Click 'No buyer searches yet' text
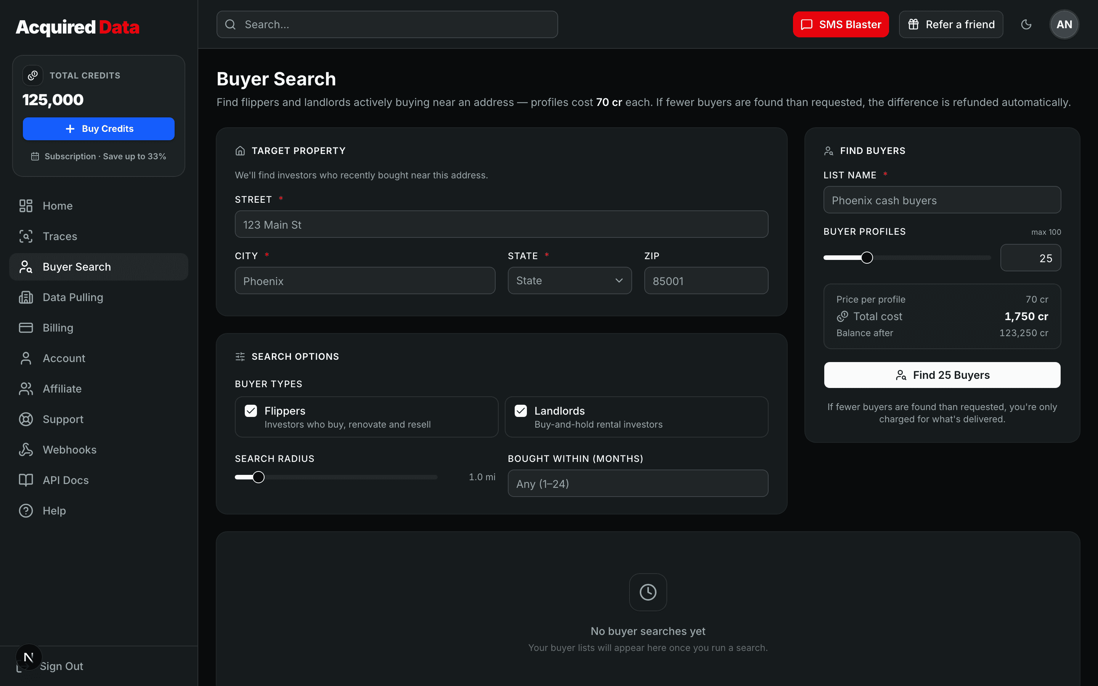This screenshot has height=686, width=1098. point(648,631)
